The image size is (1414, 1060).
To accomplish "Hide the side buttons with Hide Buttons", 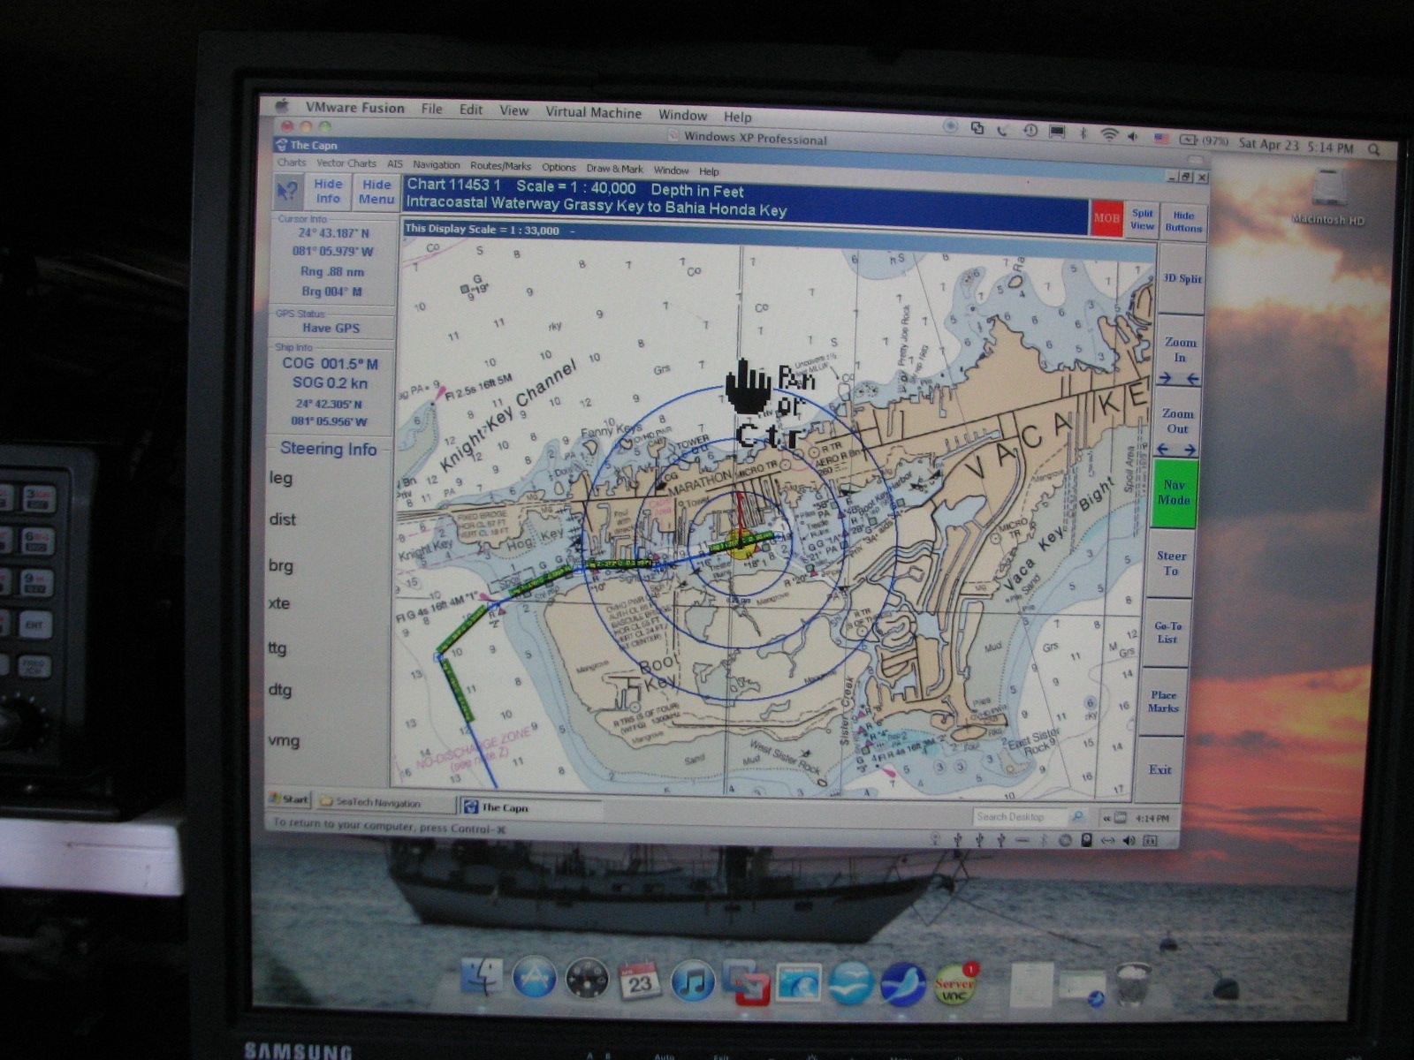I will (x=1183, y=221).
